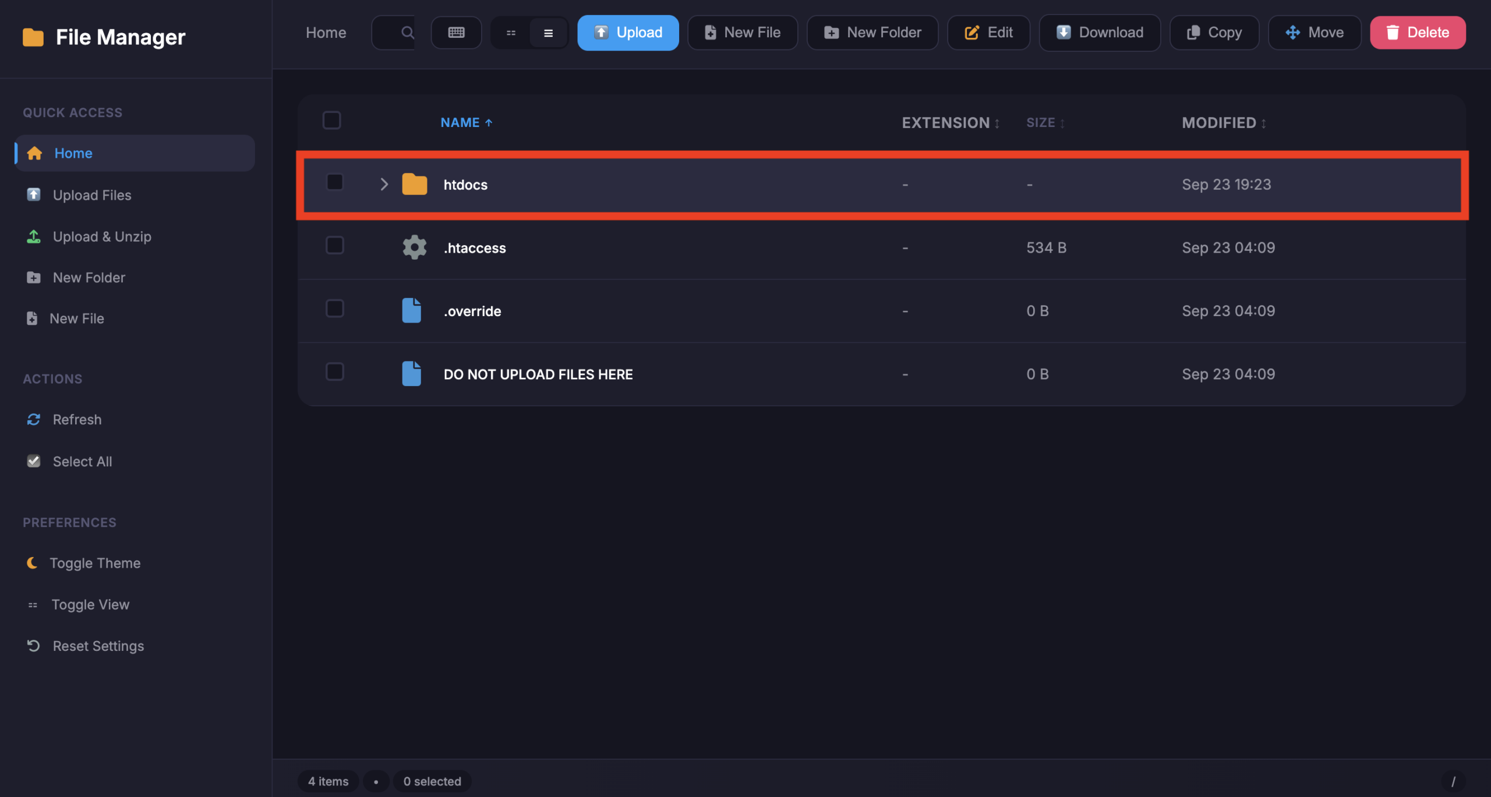Click the search magnifier icon in toolbar
1491x797 pixels.
pos(408,33)
